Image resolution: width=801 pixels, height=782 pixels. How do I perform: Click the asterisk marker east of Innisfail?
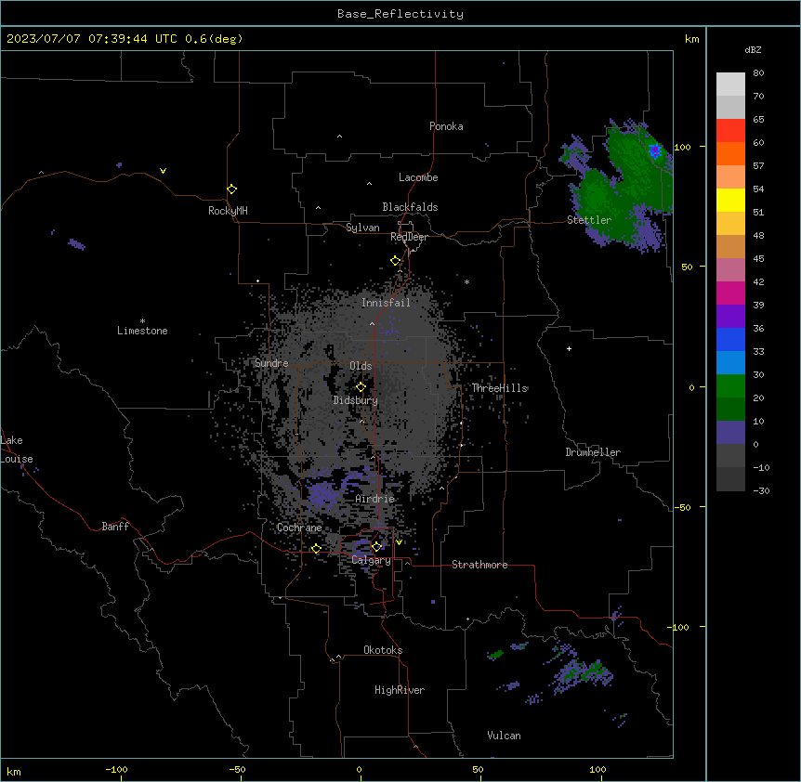(466, 281)
